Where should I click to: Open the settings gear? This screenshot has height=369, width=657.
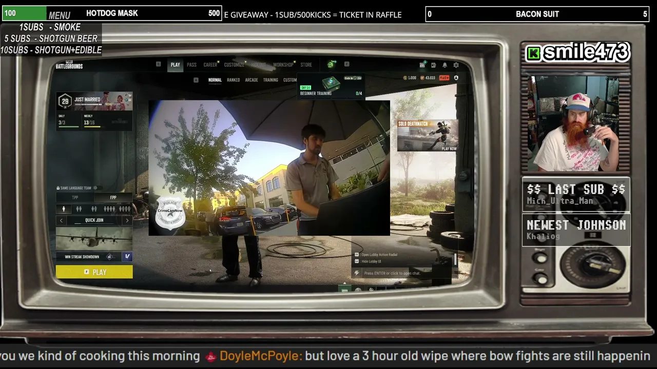(456, 65)
